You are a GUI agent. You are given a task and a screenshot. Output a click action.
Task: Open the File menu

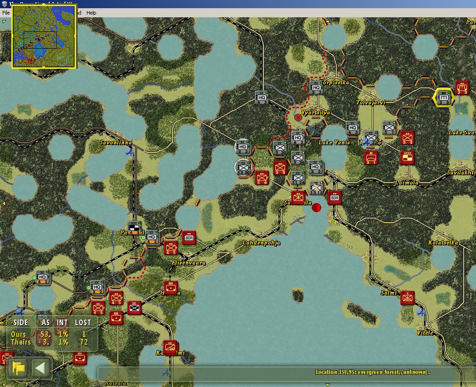coord(6,12)
